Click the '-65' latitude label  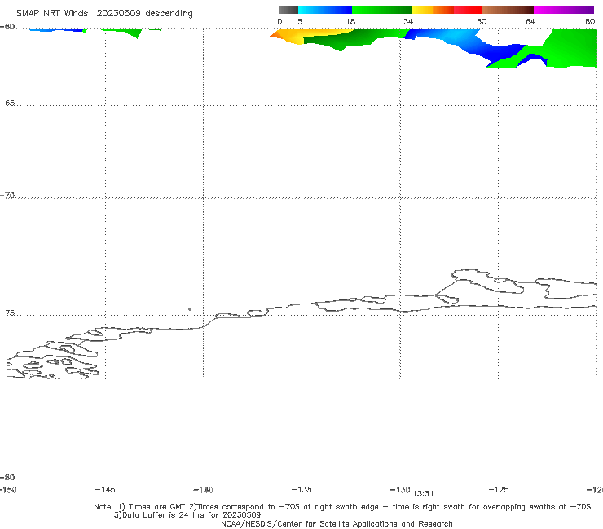tap(7, 103)
